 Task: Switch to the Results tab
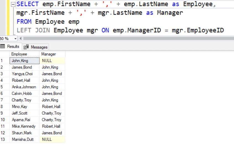(x=10, y=47)
